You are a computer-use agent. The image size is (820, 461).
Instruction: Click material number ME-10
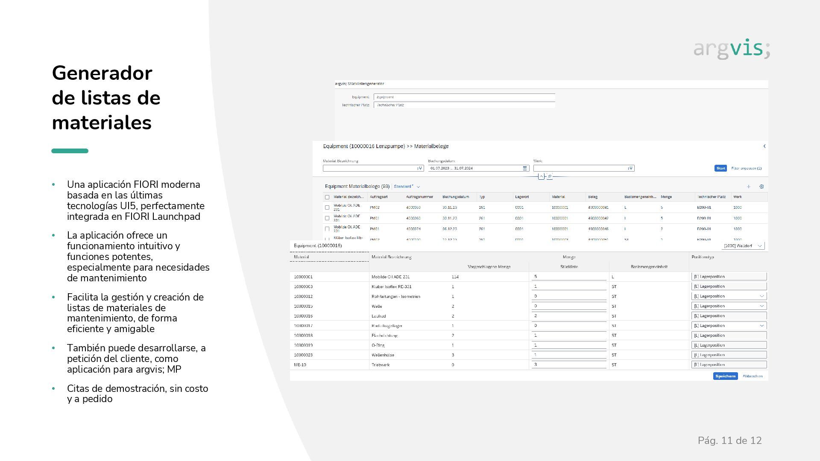300,365
